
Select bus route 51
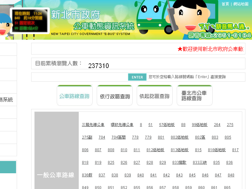pyautogui.click(x=150, y=125)
